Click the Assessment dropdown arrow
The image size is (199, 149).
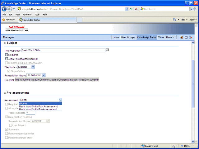coord(60,100)
